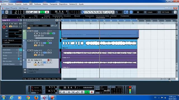Screen dimensions: 179x100
Task: Click toolbar Play button
Action: click(42, 12)
